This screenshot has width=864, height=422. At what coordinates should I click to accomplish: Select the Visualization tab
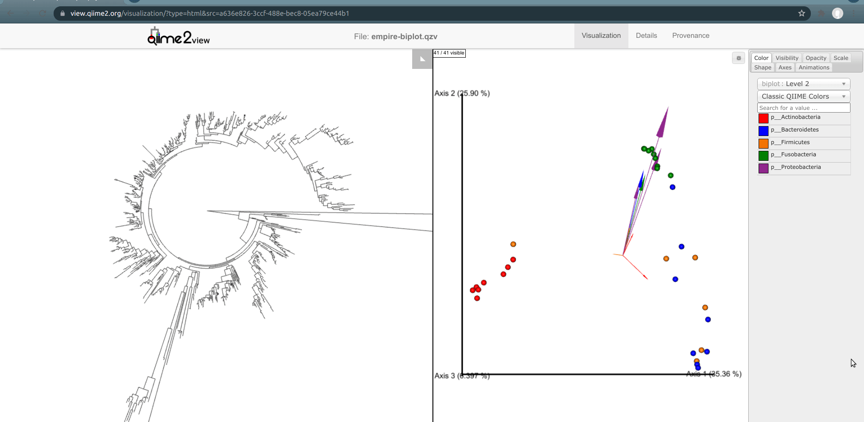[601, 36]
